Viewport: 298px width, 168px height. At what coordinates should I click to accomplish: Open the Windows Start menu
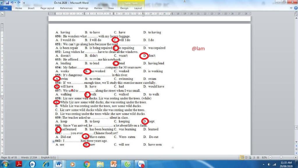5,164
